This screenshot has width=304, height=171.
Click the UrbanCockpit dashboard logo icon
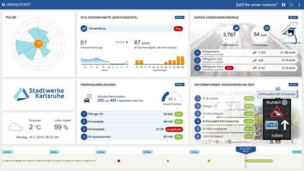[x=3, y=5]
